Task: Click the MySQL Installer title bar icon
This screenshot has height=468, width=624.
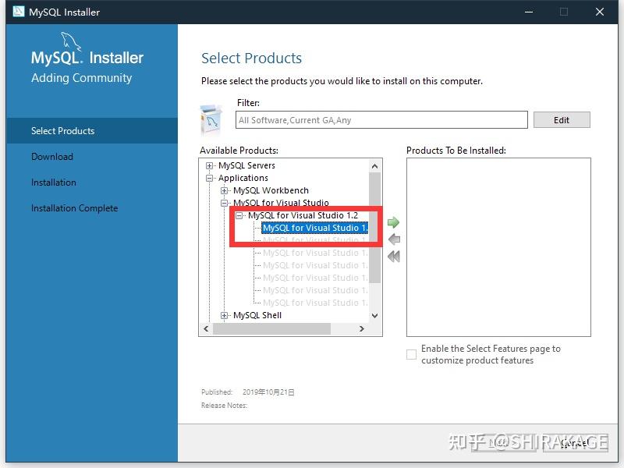Action: [x=18, y=12]
